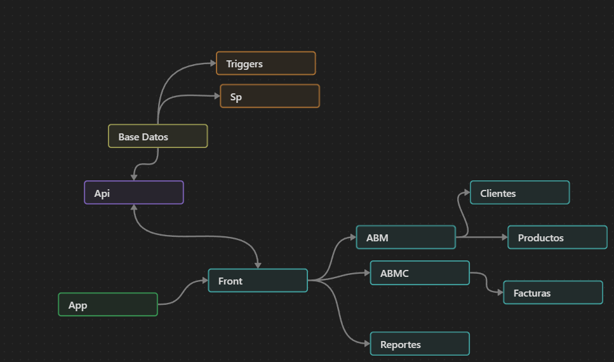Click the arrowhead pointing into Productos

click(504, 238)
